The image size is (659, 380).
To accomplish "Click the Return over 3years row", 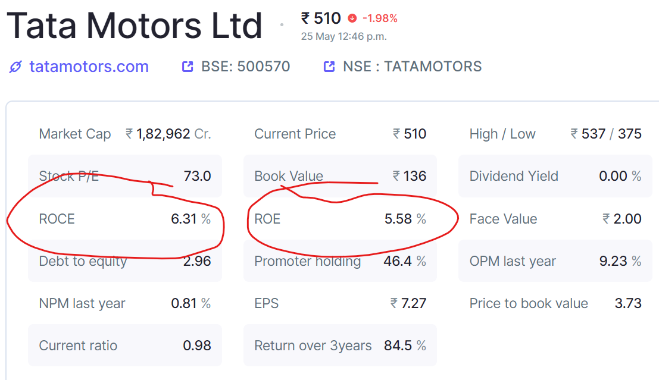I will tap(340, 346).
